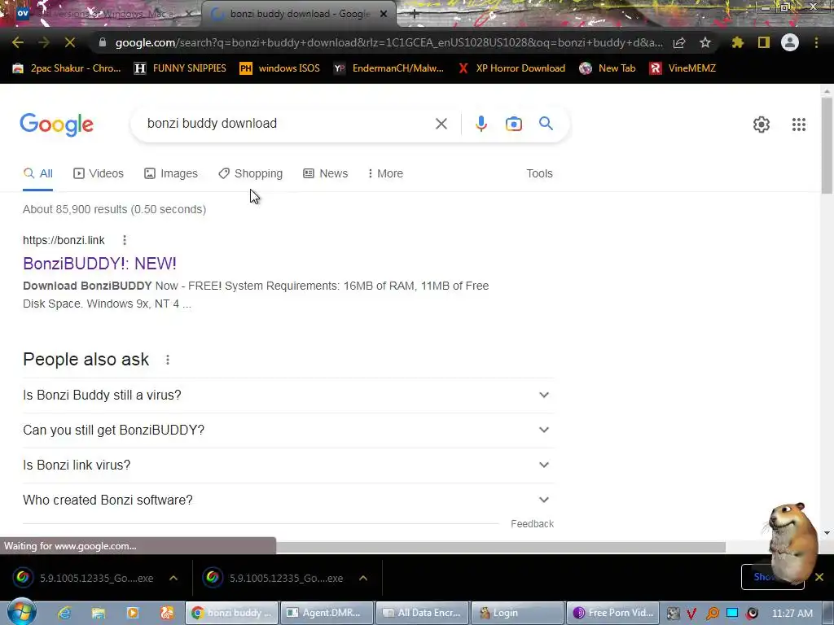The height and width of the screenshot is (625, 834).
Task: Clear the search box with the X icon
Action: coord(441,124)
